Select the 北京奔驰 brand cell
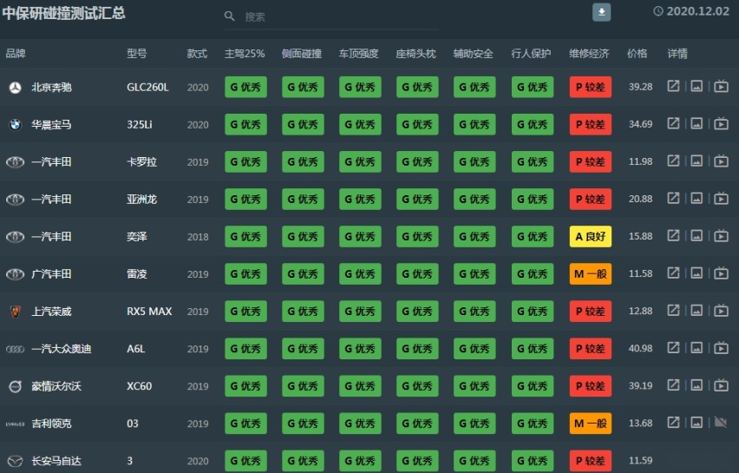The width and height of the screenshot is (739, 473). click(51, 88)
